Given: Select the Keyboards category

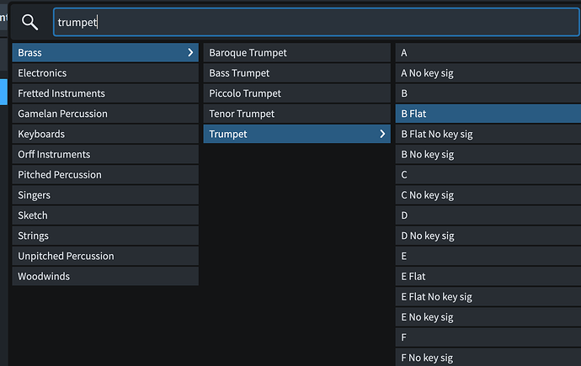Looking at the screenshot, I should [x=105, y=134].
